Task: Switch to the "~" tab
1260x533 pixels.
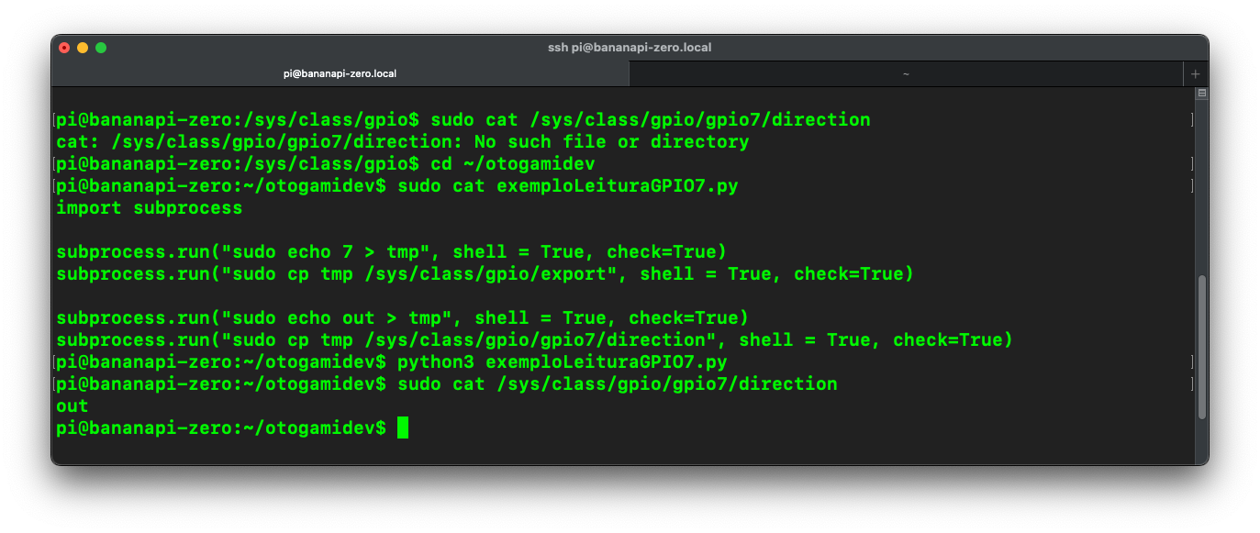Action: pyautogui.click(x=907, y=73)
